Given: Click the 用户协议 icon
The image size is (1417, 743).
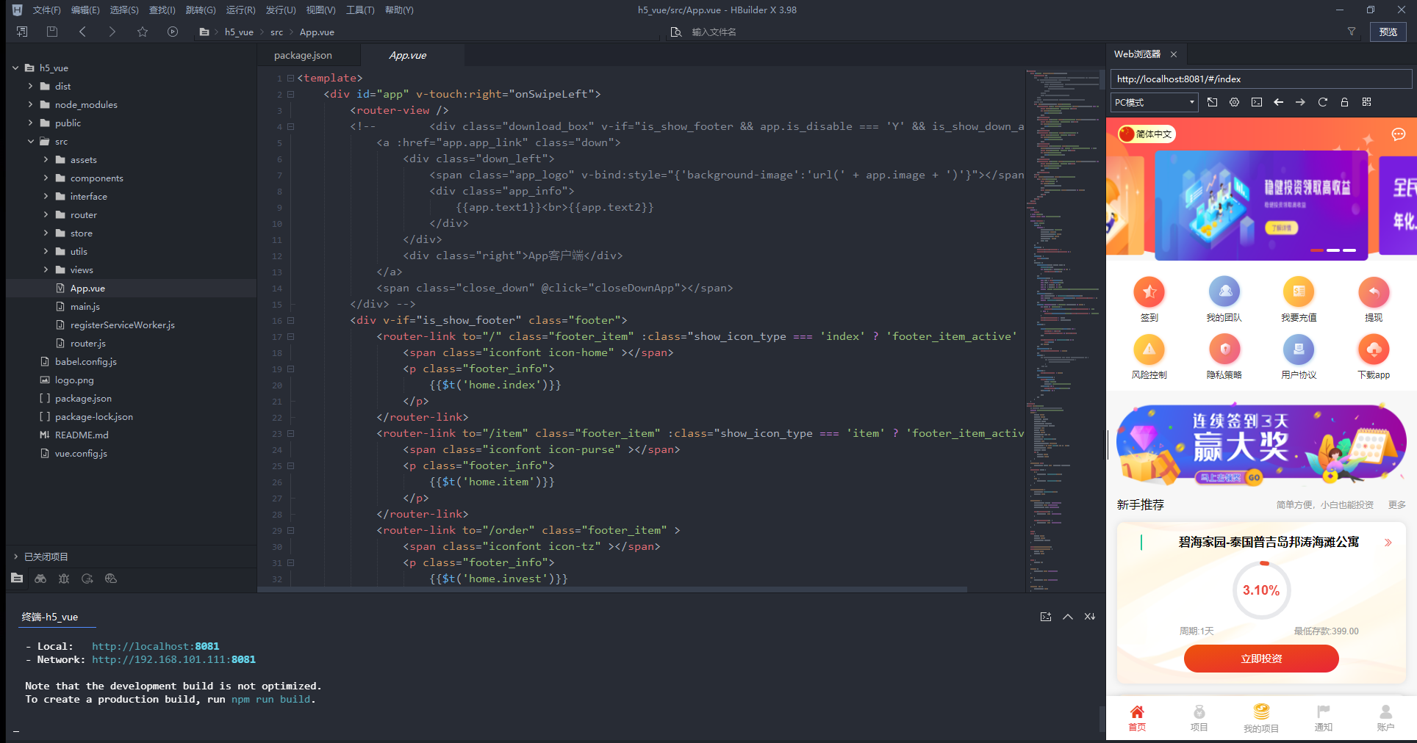Looking at the screenshot, I should coord(1299,349).
